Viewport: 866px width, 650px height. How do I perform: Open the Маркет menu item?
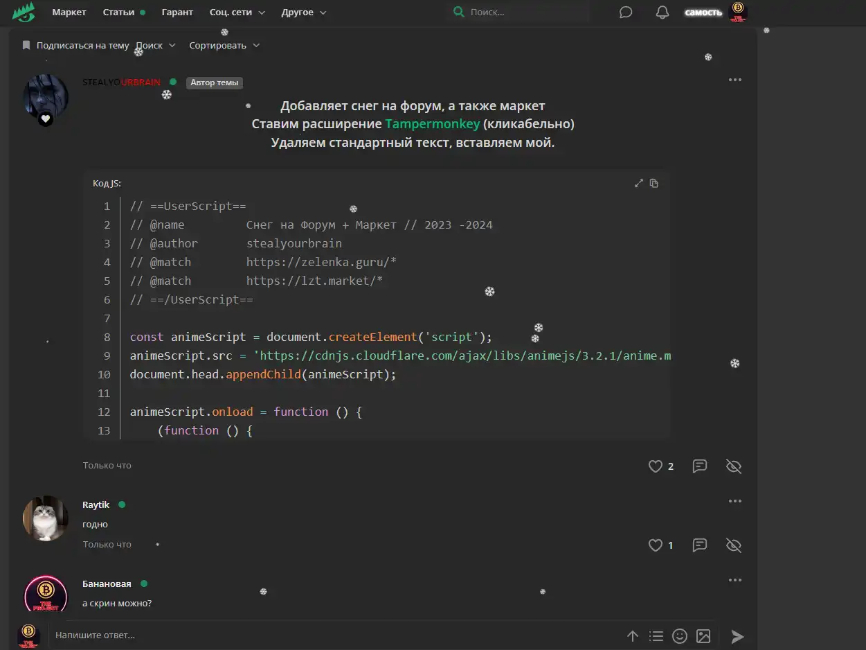tap(69, 12)
